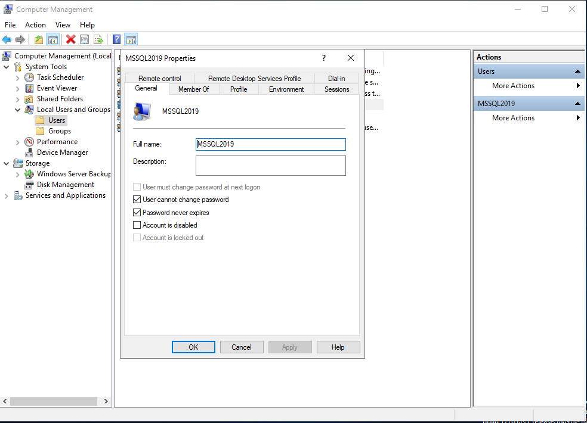587x423 pixels.
Task: Collapse the System Tools tree node
Action: (7, 67)
